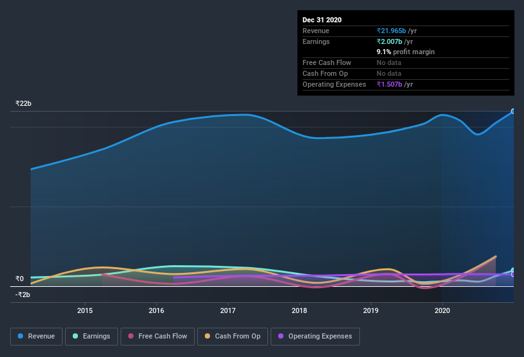Screen dimensions: 524x357
Task: Click the ₹21.965b revenue value
Action: coord(391,31)
